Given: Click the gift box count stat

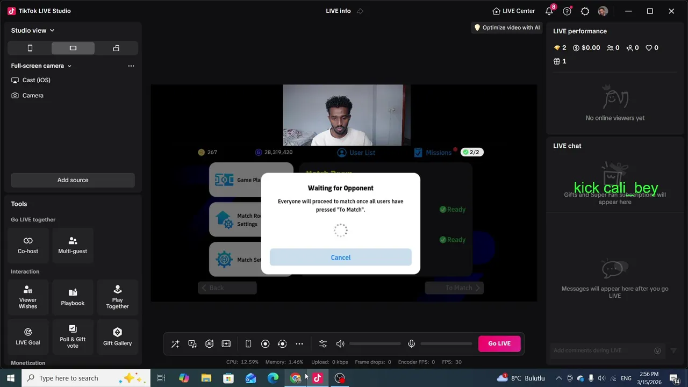Looking at the screenshot, I should pos(560,61).
